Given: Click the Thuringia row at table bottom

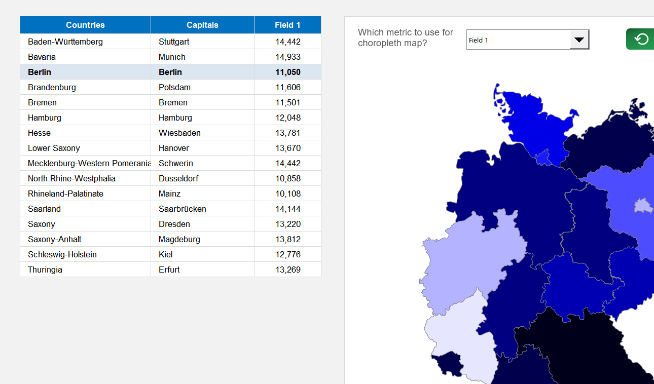Looking at the screenshot, I should tap(85, 270).
